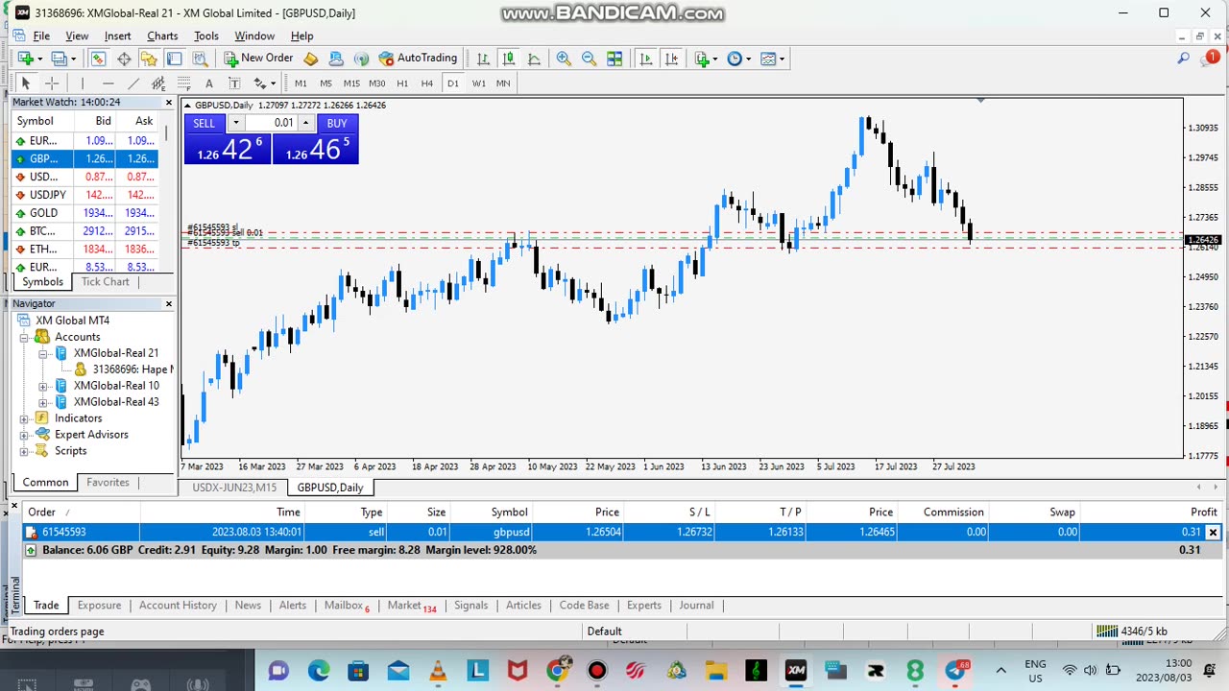Toggle the Market Watch window icon
Image resolution: width=1229 pixels, height=691 pixels.
click(x=98, y=59)
